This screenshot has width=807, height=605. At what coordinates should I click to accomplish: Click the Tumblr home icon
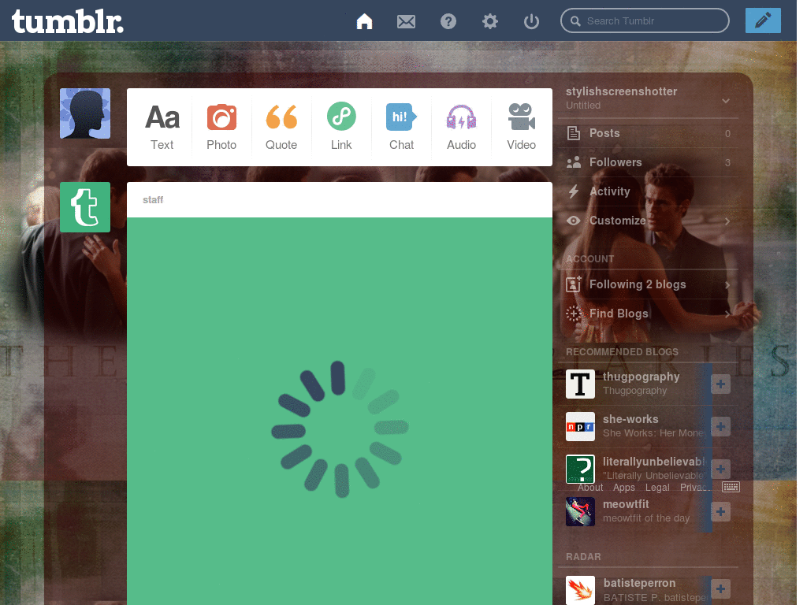point(364,21)
